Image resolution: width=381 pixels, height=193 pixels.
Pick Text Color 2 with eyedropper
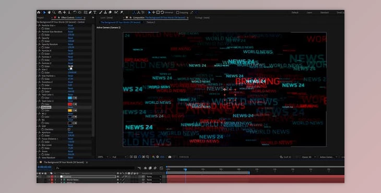(75, 104)
